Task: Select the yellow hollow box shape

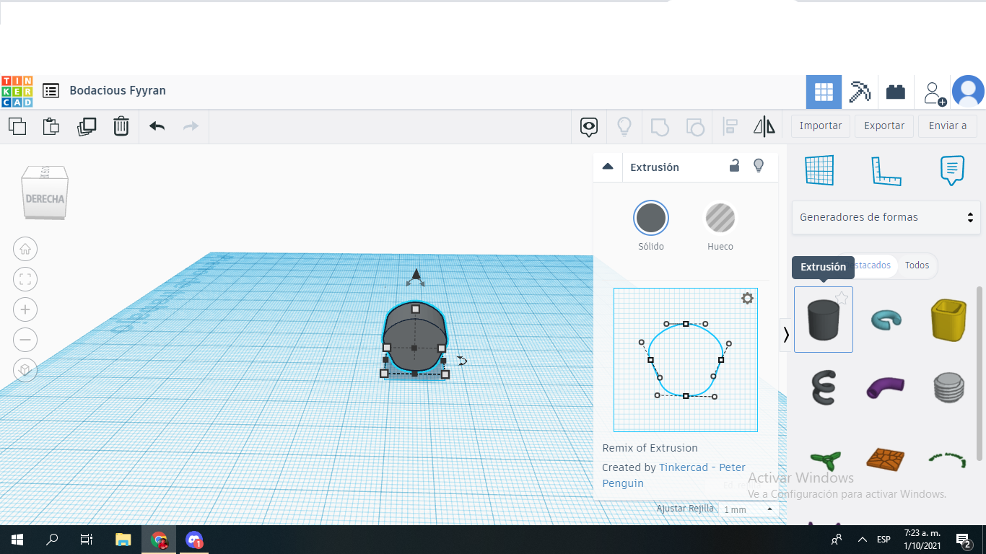Action: click(x=948, y=320)
